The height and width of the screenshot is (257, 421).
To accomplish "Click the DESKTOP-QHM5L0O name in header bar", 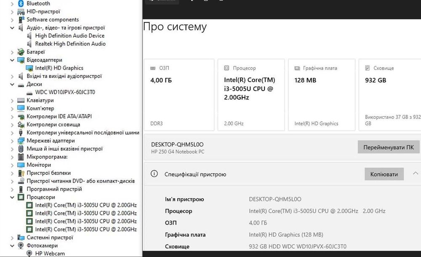I will (x=177, y=145).
